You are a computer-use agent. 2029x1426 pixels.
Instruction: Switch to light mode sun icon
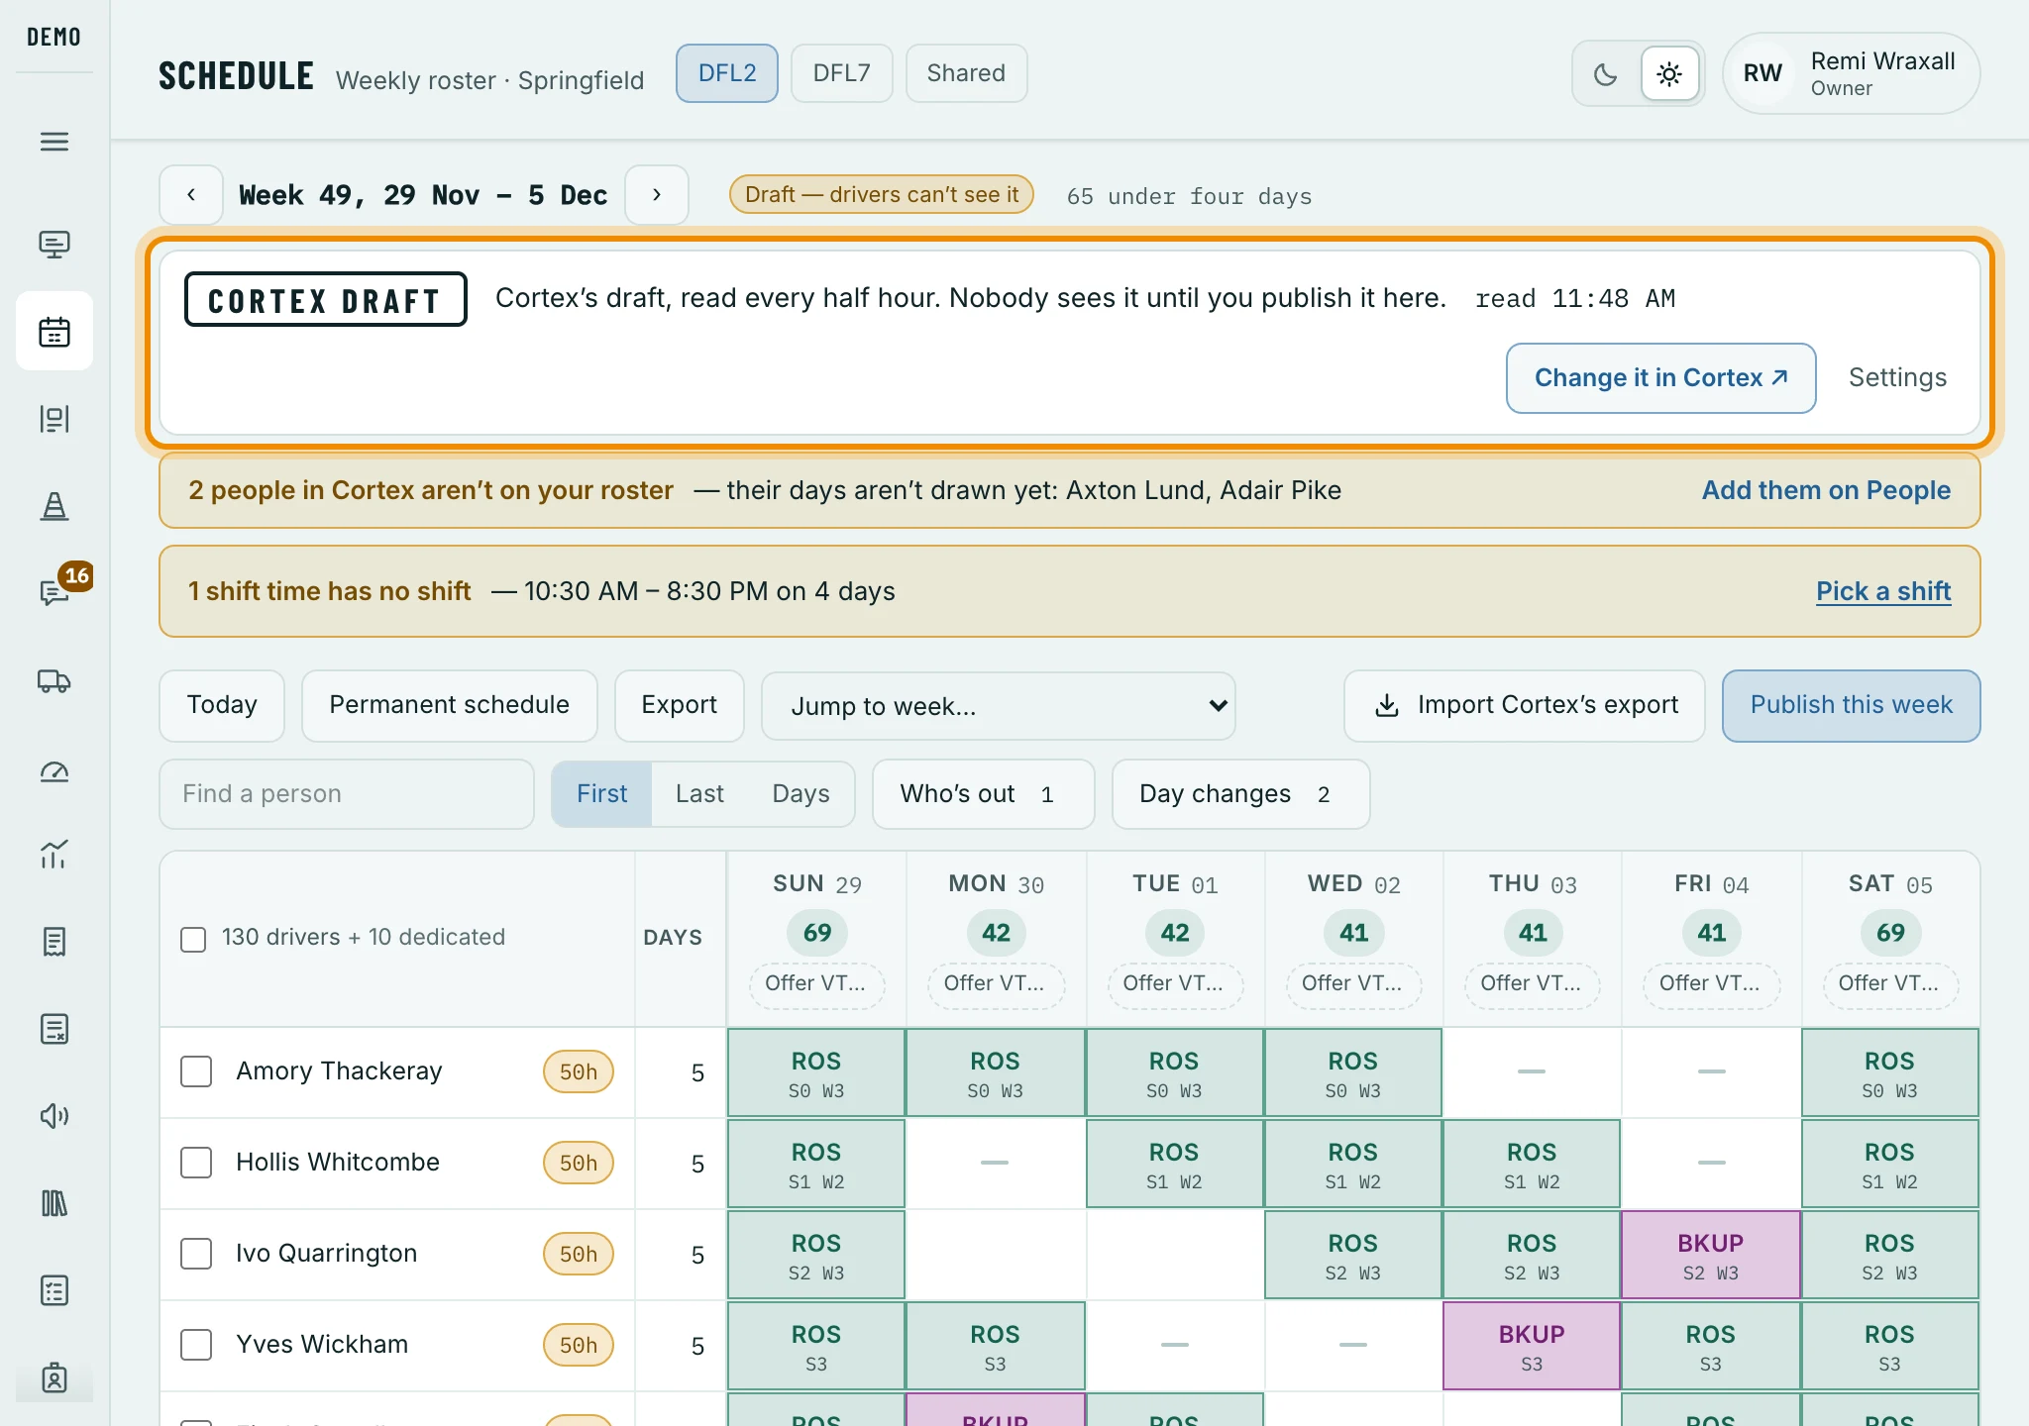[1669, 73]
